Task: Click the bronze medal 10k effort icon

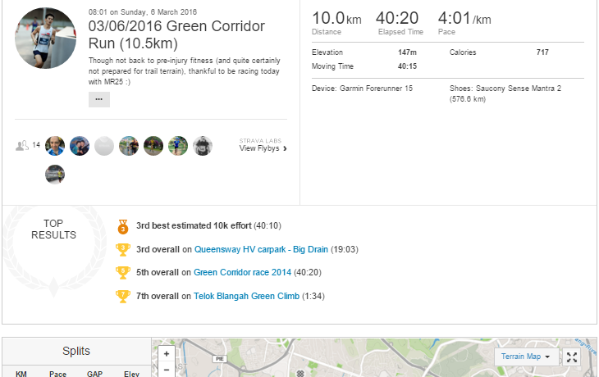Action: pyautogui.click(x=123, y=226)
